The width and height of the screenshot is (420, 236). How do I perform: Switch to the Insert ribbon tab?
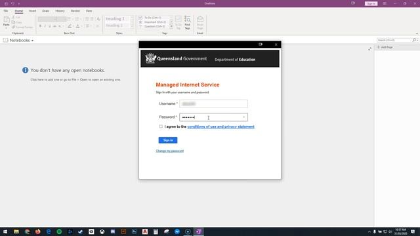tap(32, 11)
